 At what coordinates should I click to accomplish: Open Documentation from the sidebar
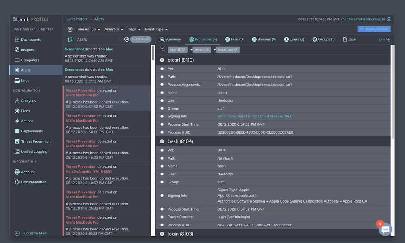[x=30, y=182]
